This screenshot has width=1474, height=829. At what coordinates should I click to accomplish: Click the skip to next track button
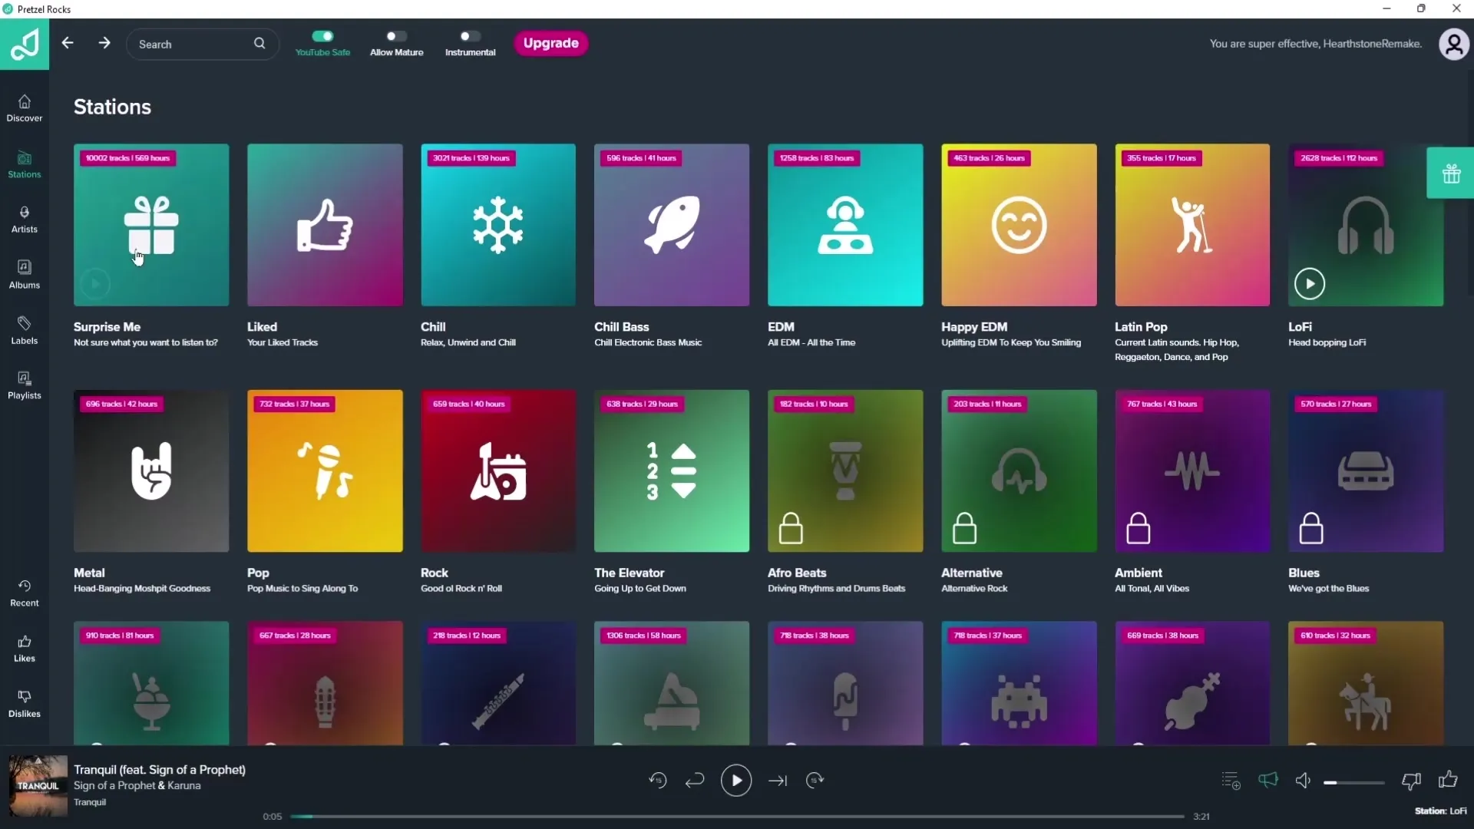(778, 781)
